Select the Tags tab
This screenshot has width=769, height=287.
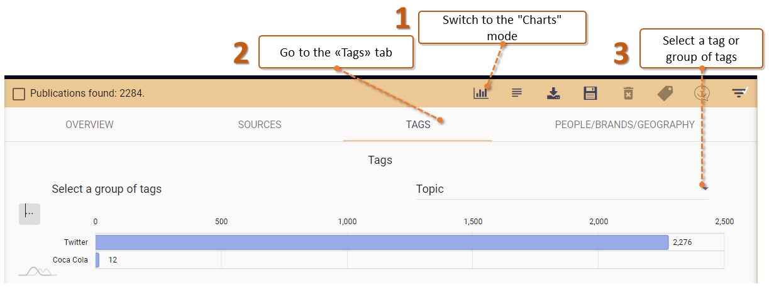pos(418,124)
